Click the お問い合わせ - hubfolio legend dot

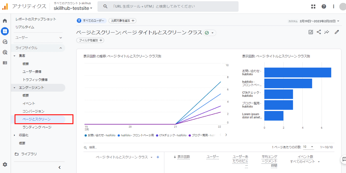(86, 135)
